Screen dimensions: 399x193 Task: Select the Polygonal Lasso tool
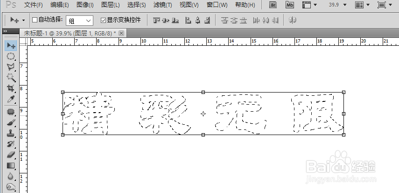click(11, 67)
